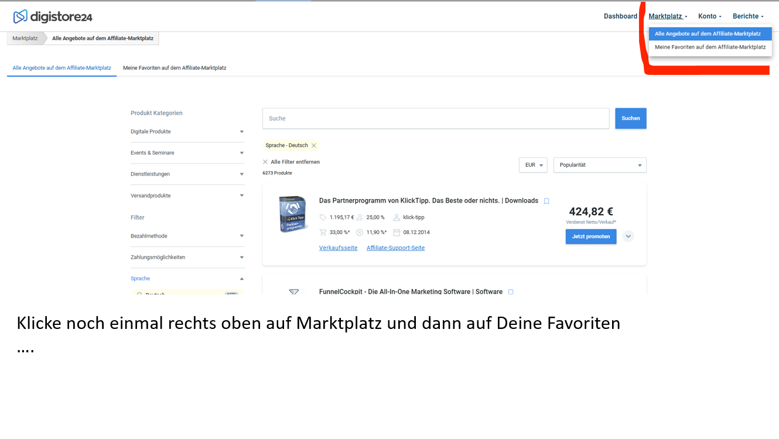The width and height of the screenshot is (779, 439).
Task: Switch to the Meine Favoriten tab
Action: tap(175, 68)
